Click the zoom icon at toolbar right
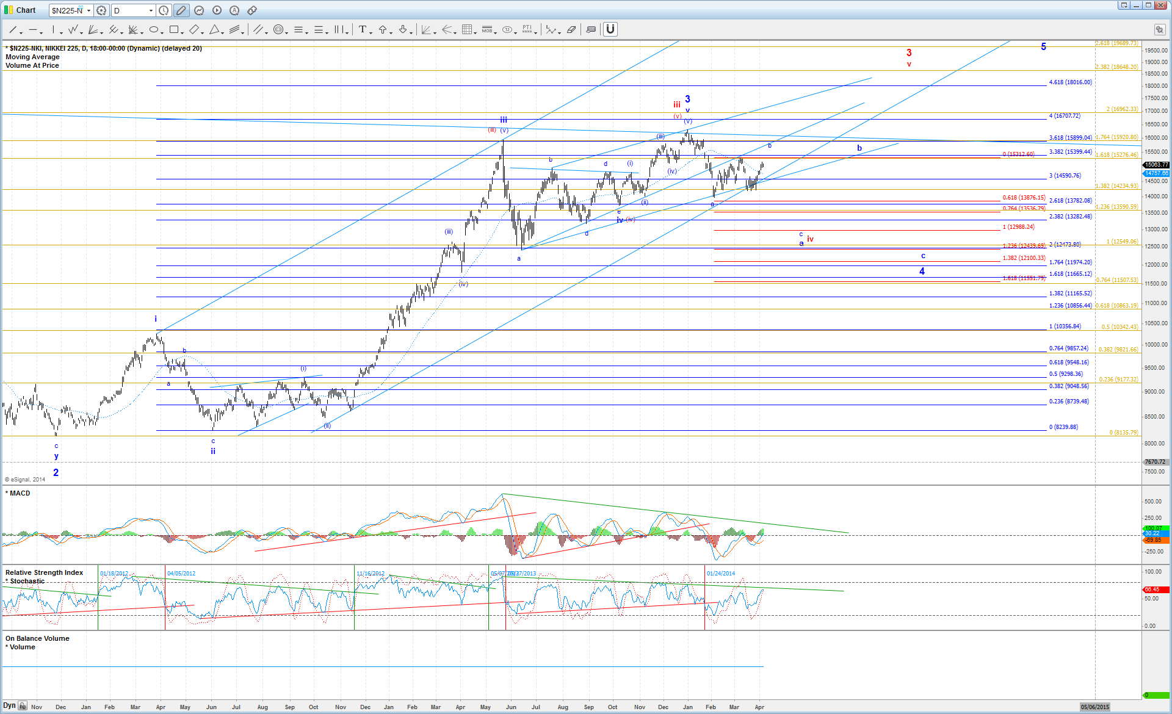 point(1159,29)
